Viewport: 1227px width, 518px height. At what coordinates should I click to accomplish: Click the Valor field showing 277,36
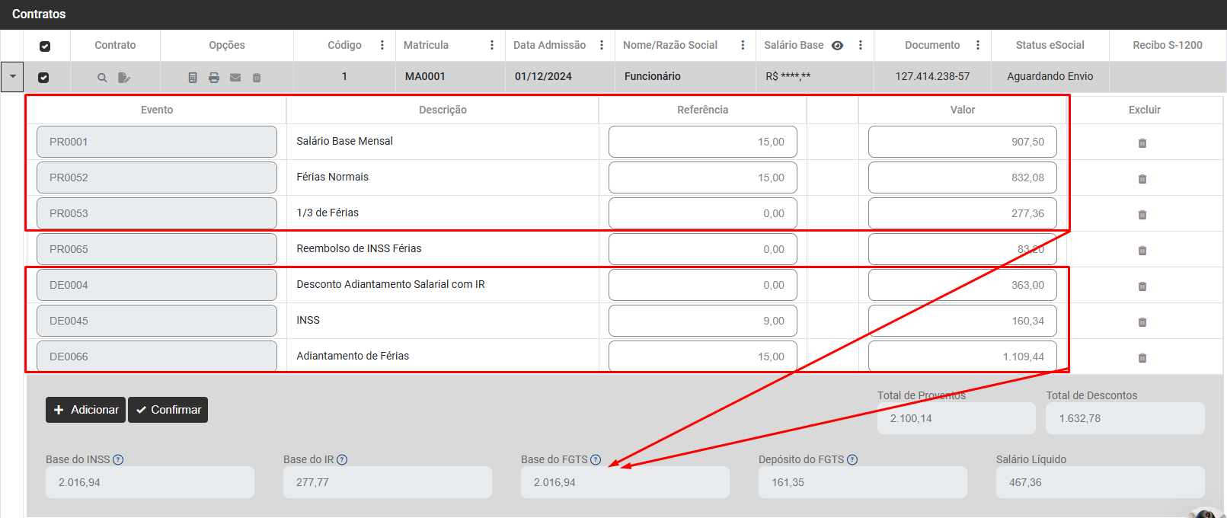coord(963,213)
